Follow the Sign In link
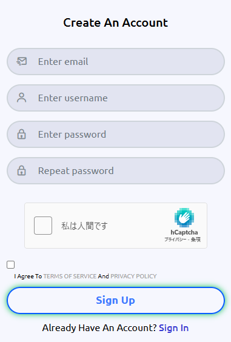This screenshot has height=342, width=231. tap(174, 328)
